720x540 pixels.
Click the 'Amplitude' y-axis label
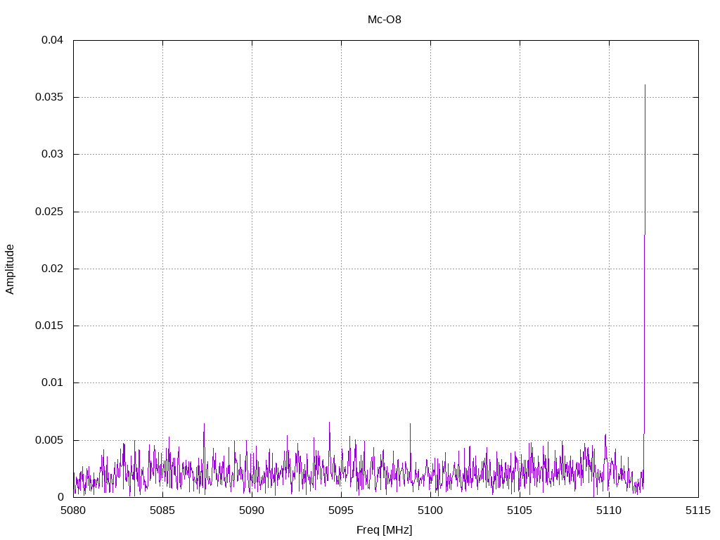(x=10, y=269)
